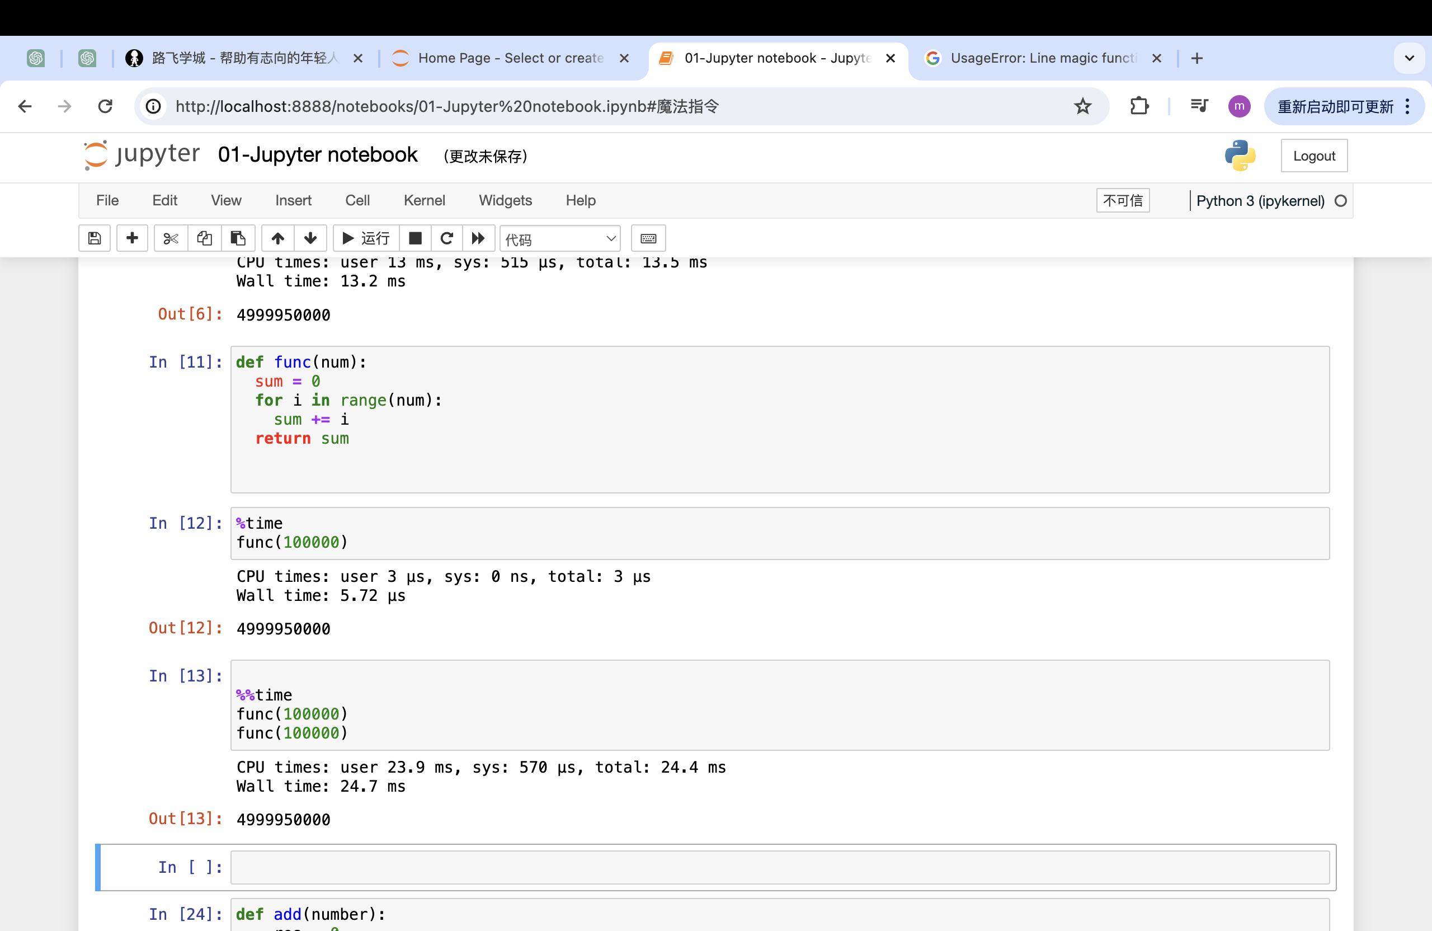The width and height of the screenshot is (1432, 931).
Task: Reload the page
Action: point(105,106)
